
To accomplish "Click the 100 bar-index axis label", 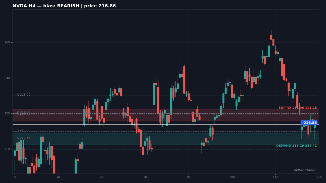I will 232,178.
